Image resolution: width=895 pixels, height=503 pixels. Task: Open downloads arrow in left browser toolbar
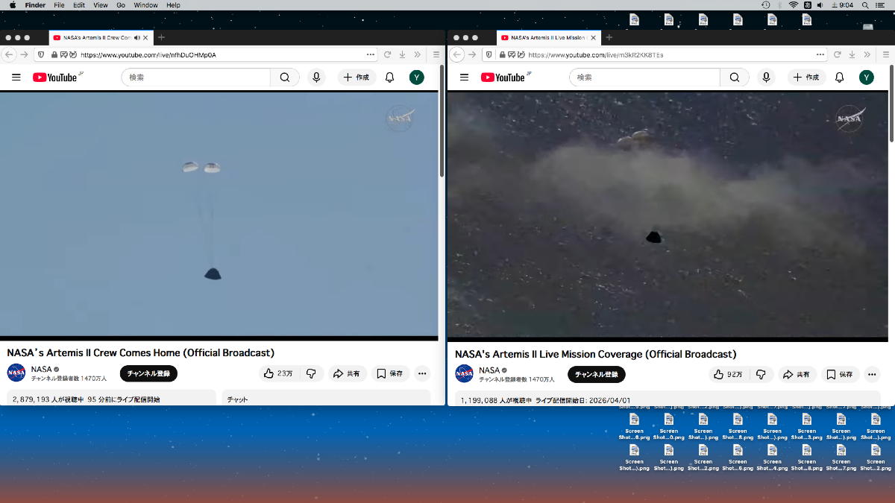[x=402, y=54]
